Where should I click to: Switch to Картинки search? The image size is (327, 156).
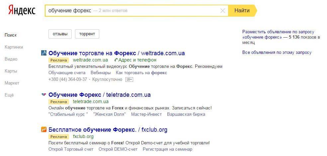pyautogui.click(x=14, y=47)
